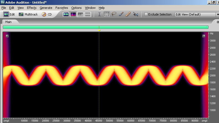Switch to Waveform display view icon

point(66,14)
